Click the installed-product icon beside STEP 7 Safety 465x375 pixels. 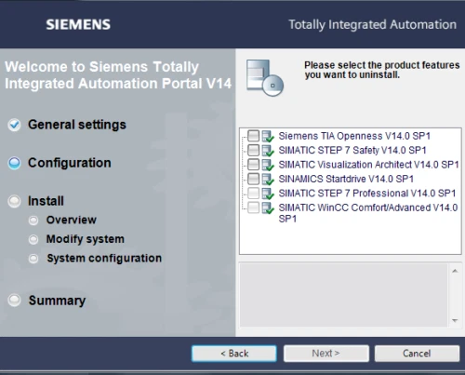point(268,151)
